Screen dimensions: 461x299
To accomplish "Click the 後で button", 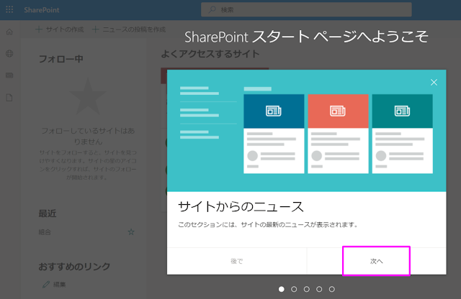I will [x=237, y=261].
